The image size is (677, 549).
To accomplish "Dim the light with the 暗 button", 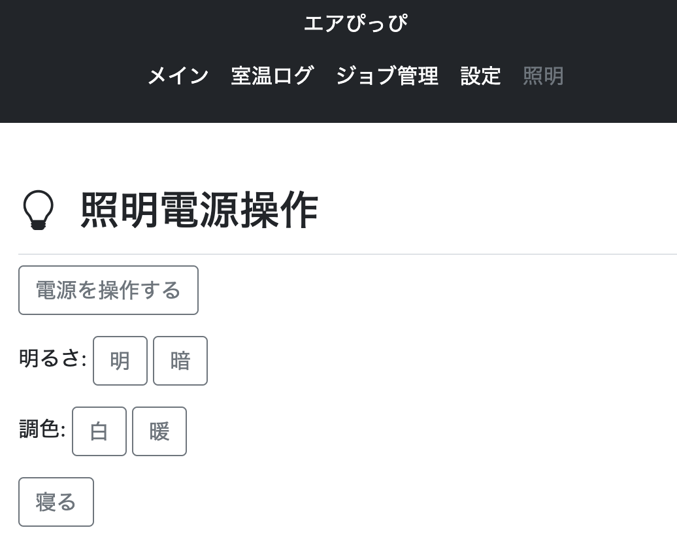I will coord(180,361).
